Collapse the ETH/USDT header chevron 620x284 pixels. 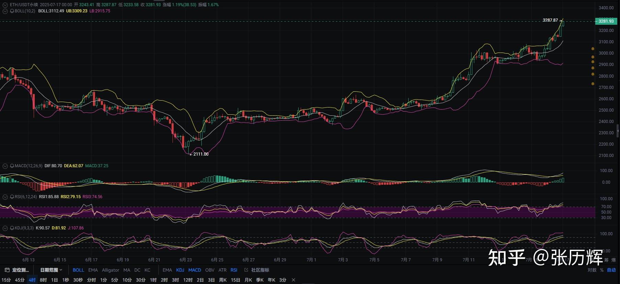point(5,5)
